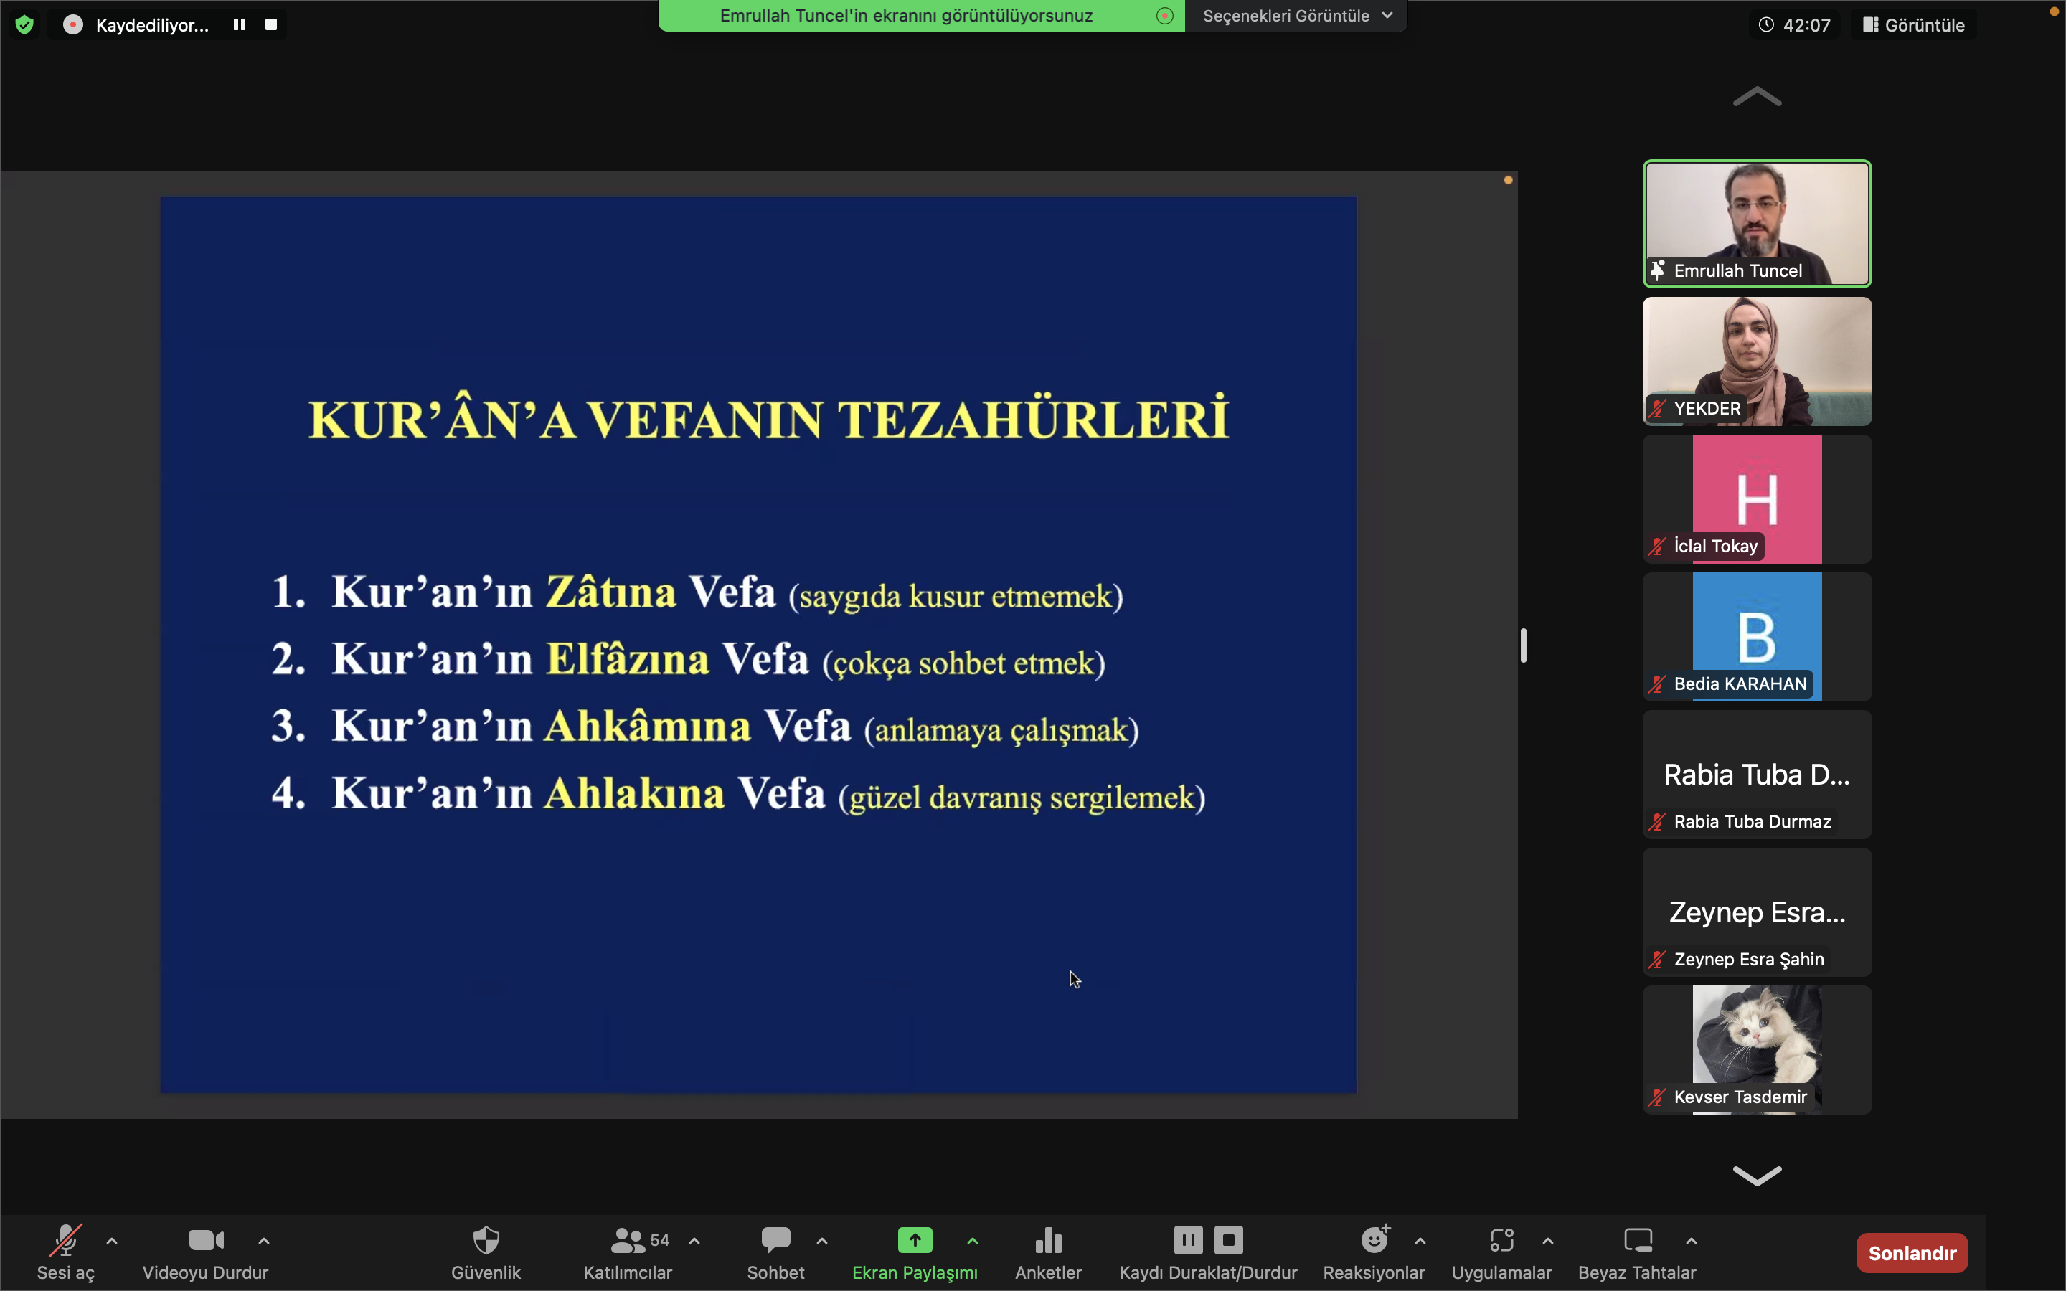
Task: Stop the recording in top bar
Action: pyautogui.click(x=271, y=25)
